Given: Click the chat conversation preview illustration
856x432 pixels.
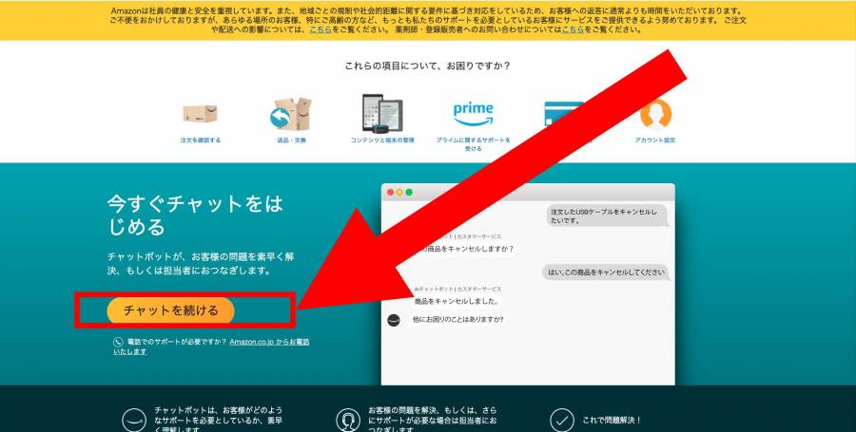Looking at the screenshot, I should [528, 285].
